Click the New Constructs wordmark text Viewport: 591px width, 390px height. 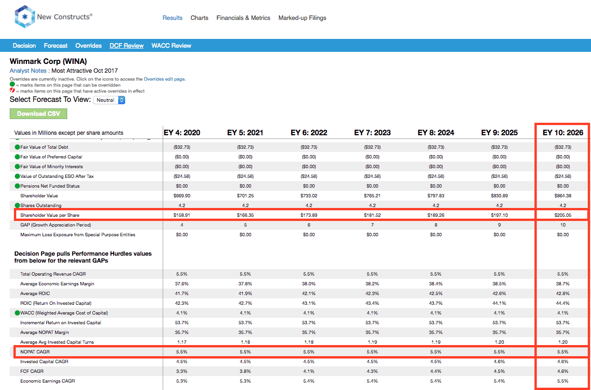coord(64,17)
